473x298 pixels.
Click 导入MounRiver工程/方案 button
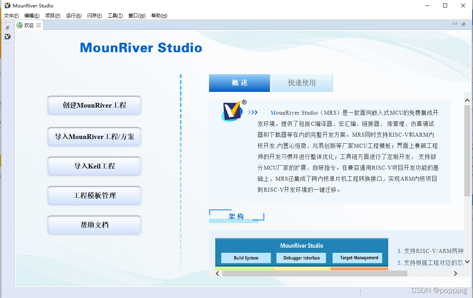(94, 137)
